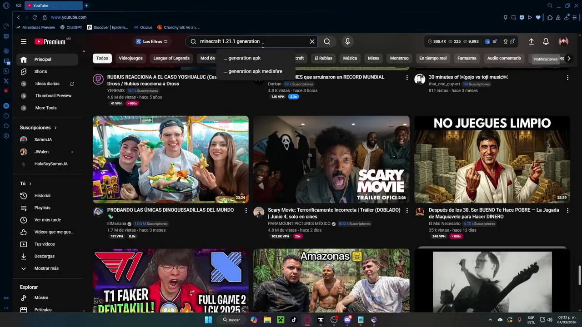Open more options for RECORD MUNDIAL video
The image size is (582, 327).
coord(407,78)
